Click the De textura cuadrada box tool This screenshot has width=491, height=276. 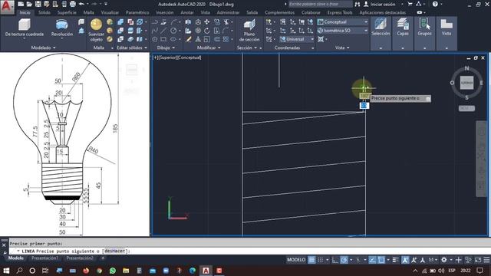point(24,28)
